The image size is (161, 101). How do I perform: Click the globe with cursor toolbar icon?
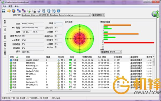coord(49,11)
